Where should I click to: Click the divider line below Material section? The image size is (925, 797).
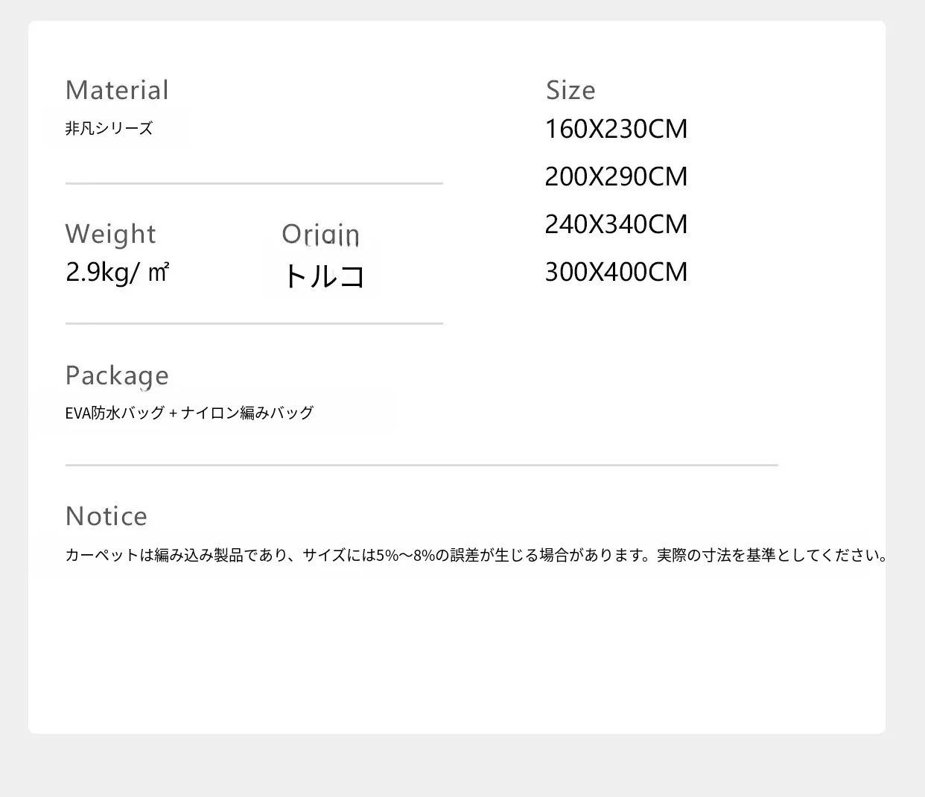(254, 183)
